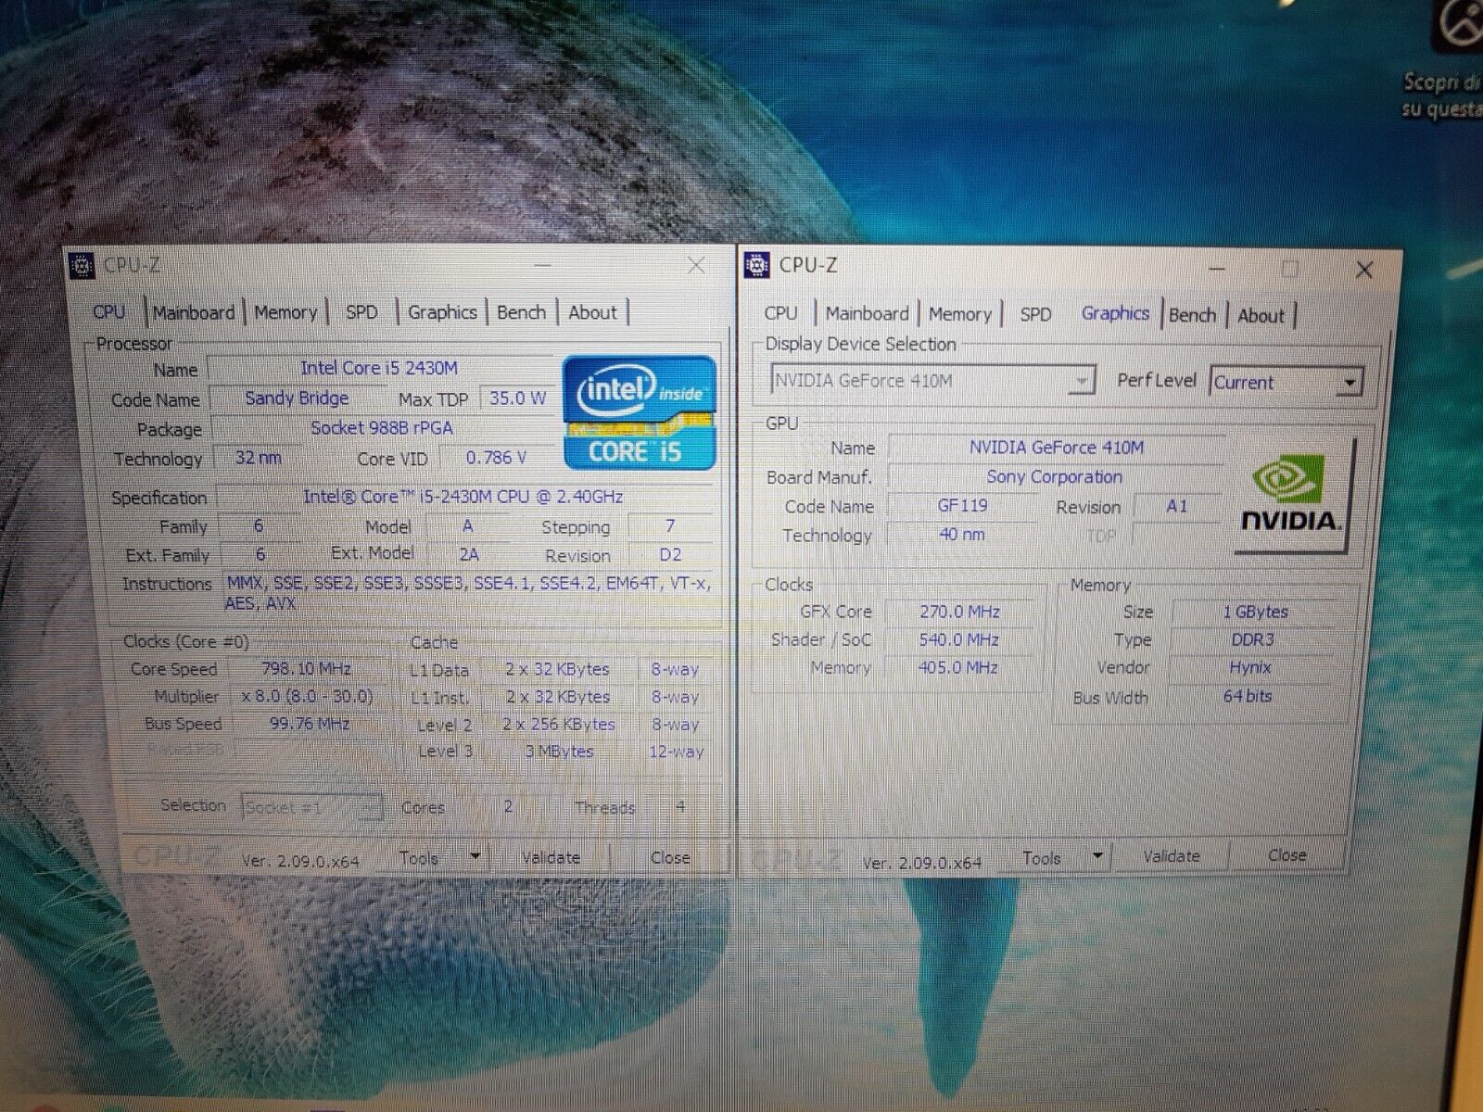Open the Graphics tab in the left CPU-Z window
1483x1112 pixels.
(442, 312)
